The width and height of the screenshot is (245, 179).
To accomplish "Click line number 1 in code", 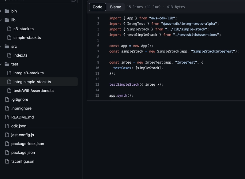I will click(98, 18).
